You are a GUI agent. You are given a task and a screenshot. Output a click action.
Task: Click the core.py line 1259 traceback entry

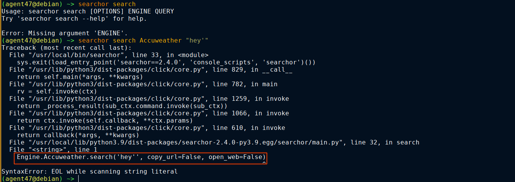tap(149, 99)
